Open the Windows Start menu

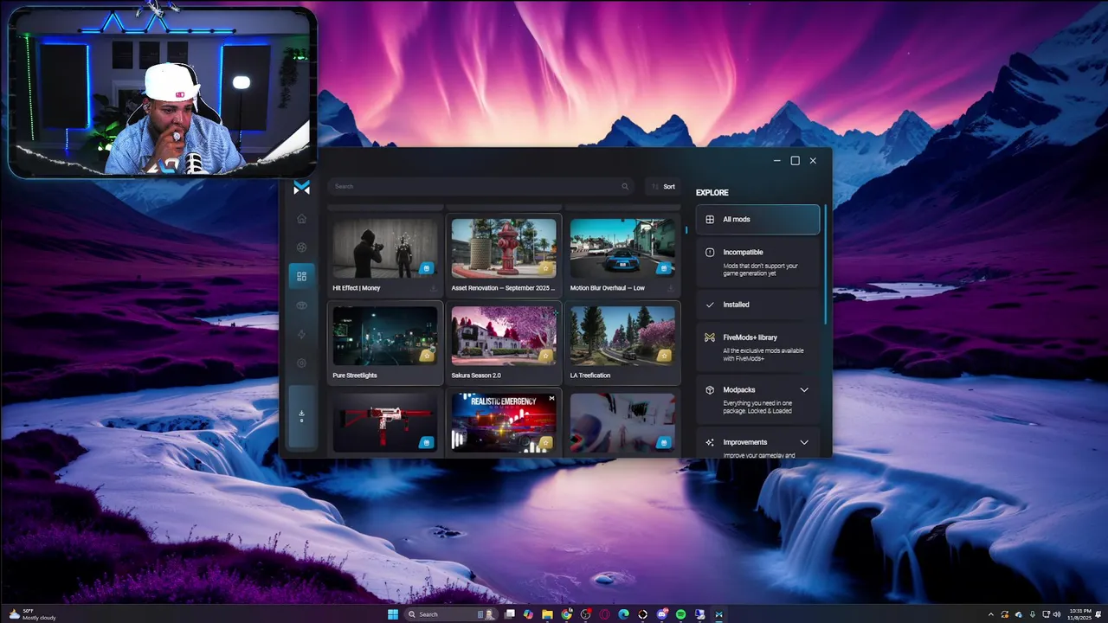click(x=393, y=614)
